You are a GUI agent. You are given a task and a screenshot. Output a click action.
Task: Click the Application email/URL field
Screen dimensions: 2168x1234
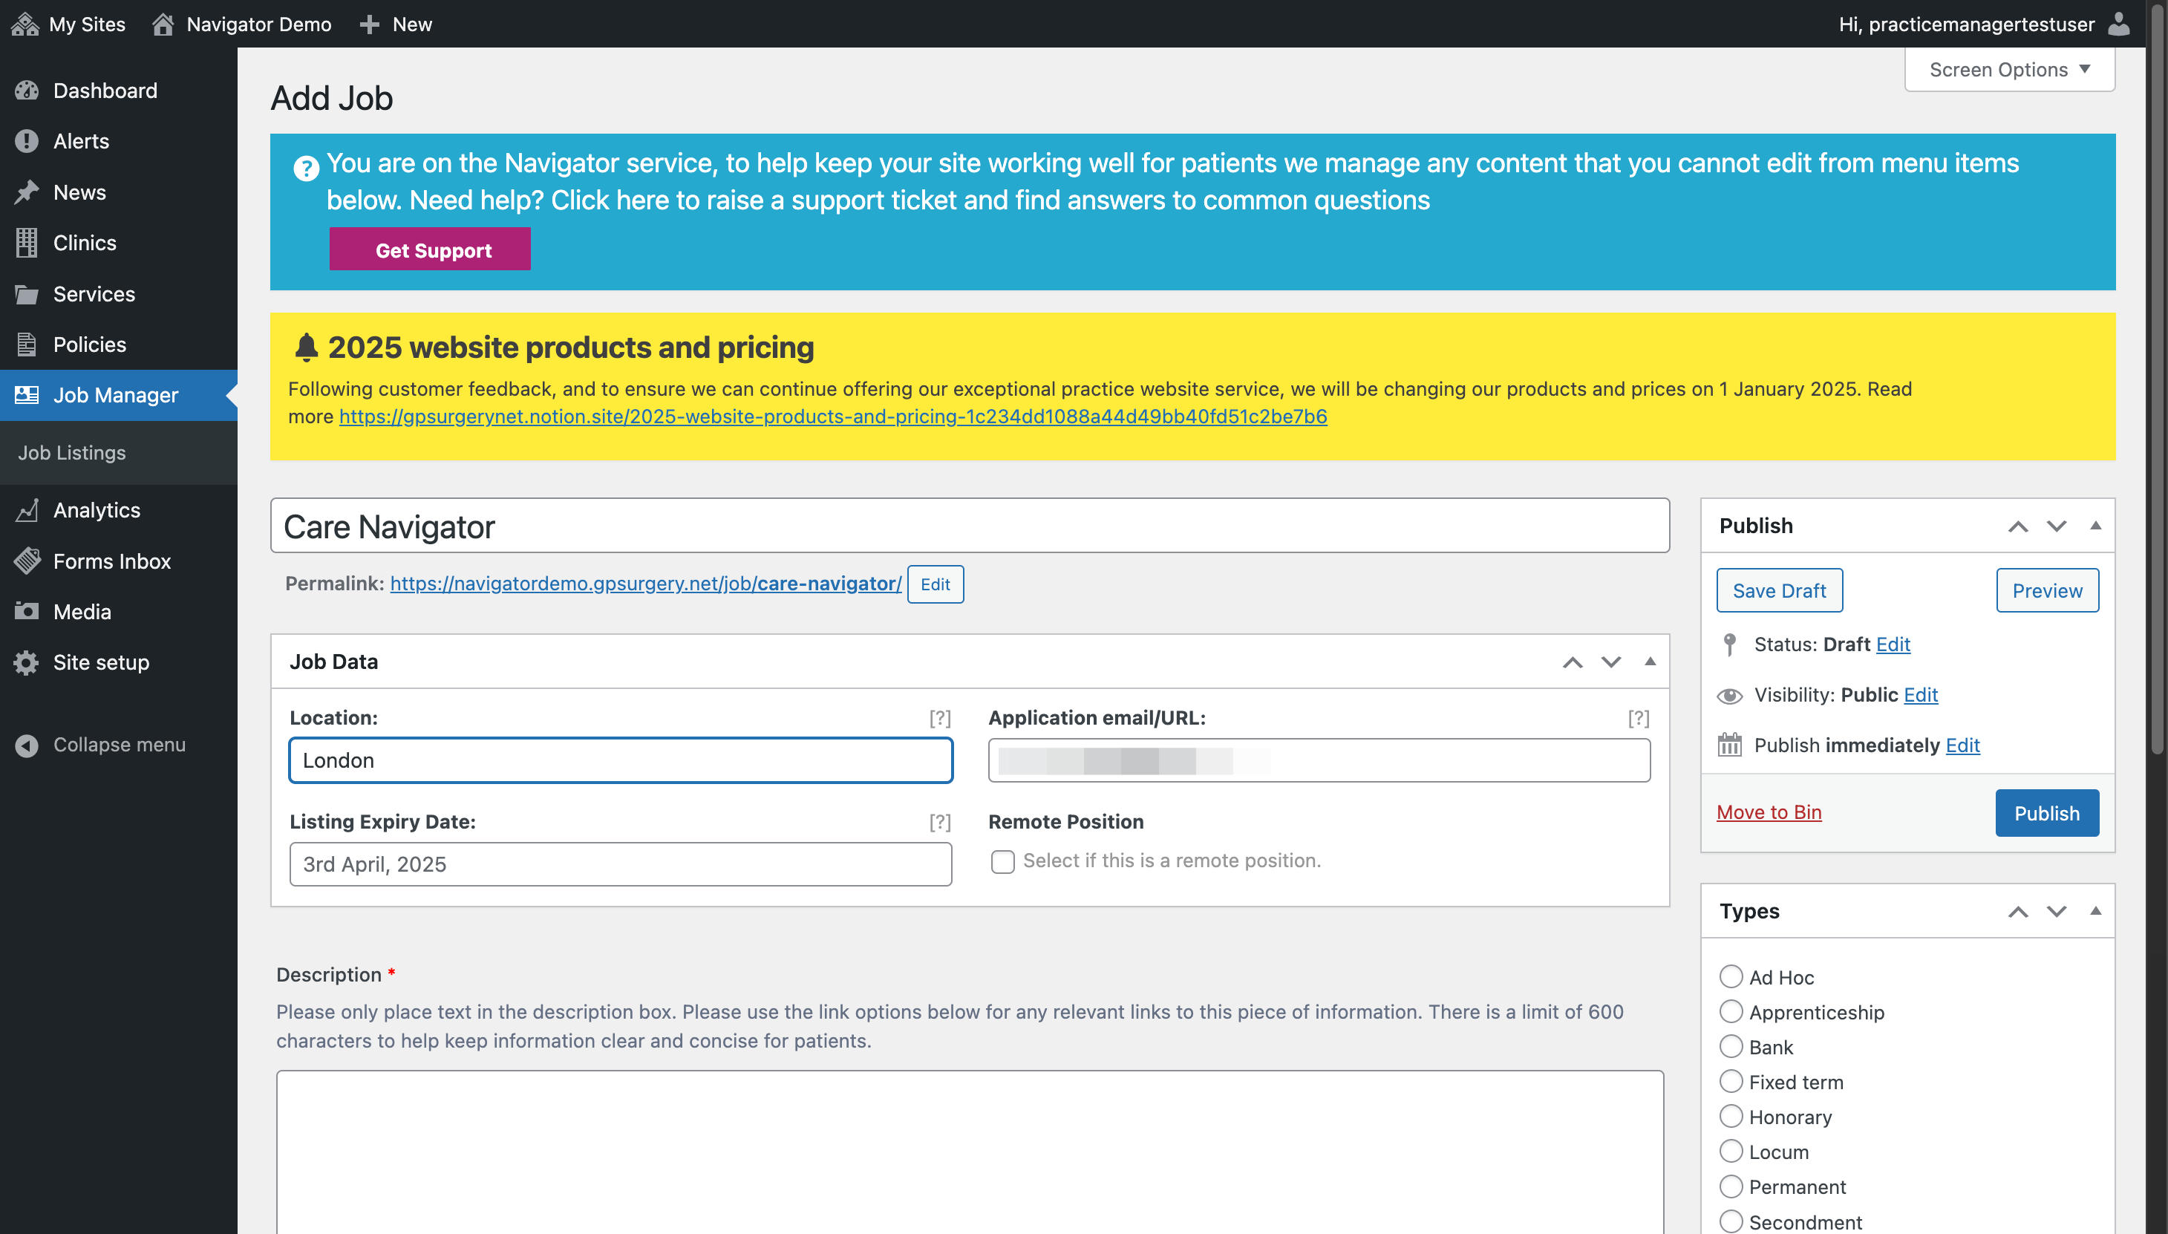pos(1319,761)
